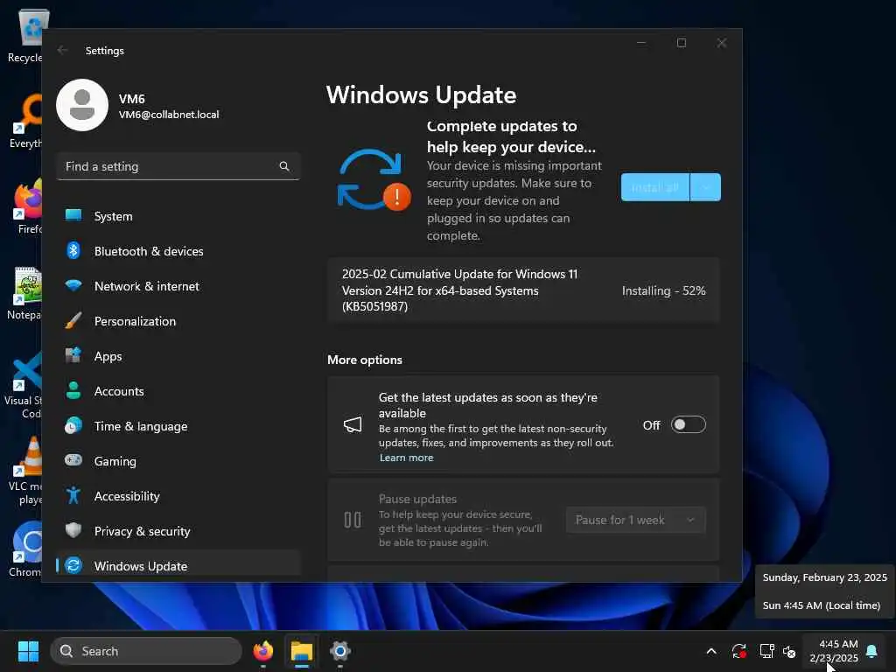This screenshot has height=672, width=896.
Task: Click the Gaming controller icon
Action: pyautogui.click(x=73, y=460)
